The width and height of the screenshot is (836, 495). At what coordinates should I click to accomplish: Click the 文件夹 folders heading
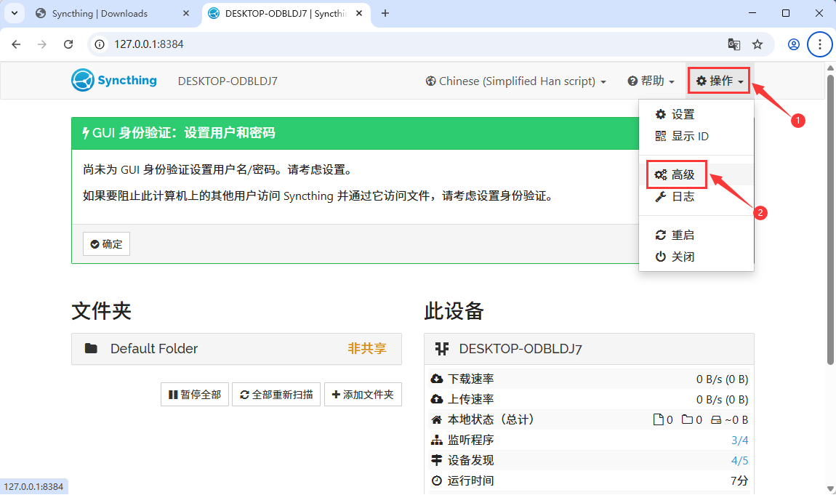101,311
